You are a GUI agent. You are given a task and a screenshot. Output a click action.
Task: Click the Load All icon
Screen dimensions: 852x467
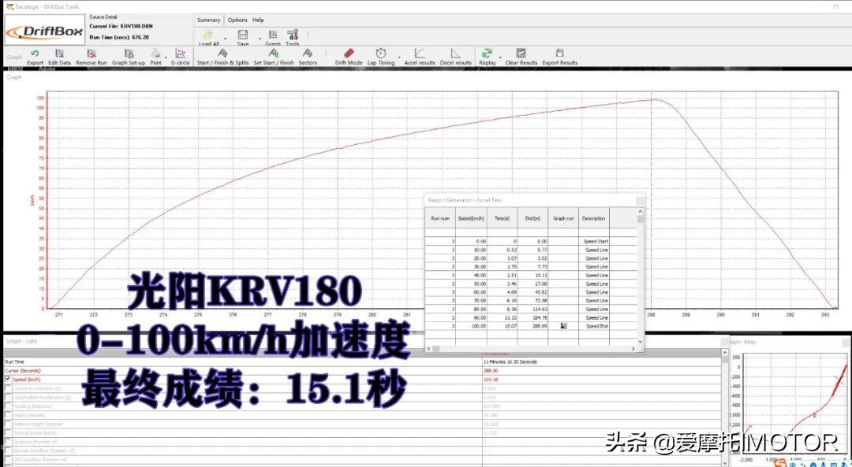click(x=208, y=38)
